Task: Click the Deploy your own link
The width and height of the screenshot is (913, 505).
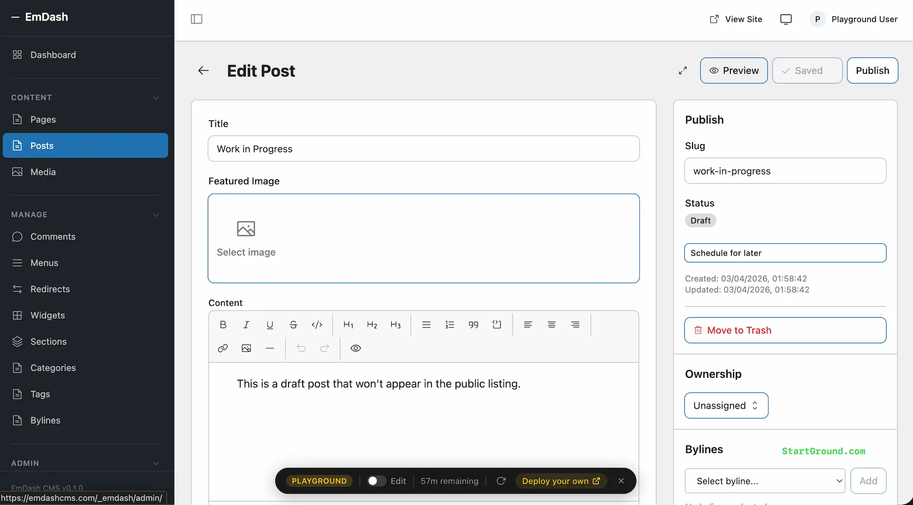Action: tap(561, 481)
